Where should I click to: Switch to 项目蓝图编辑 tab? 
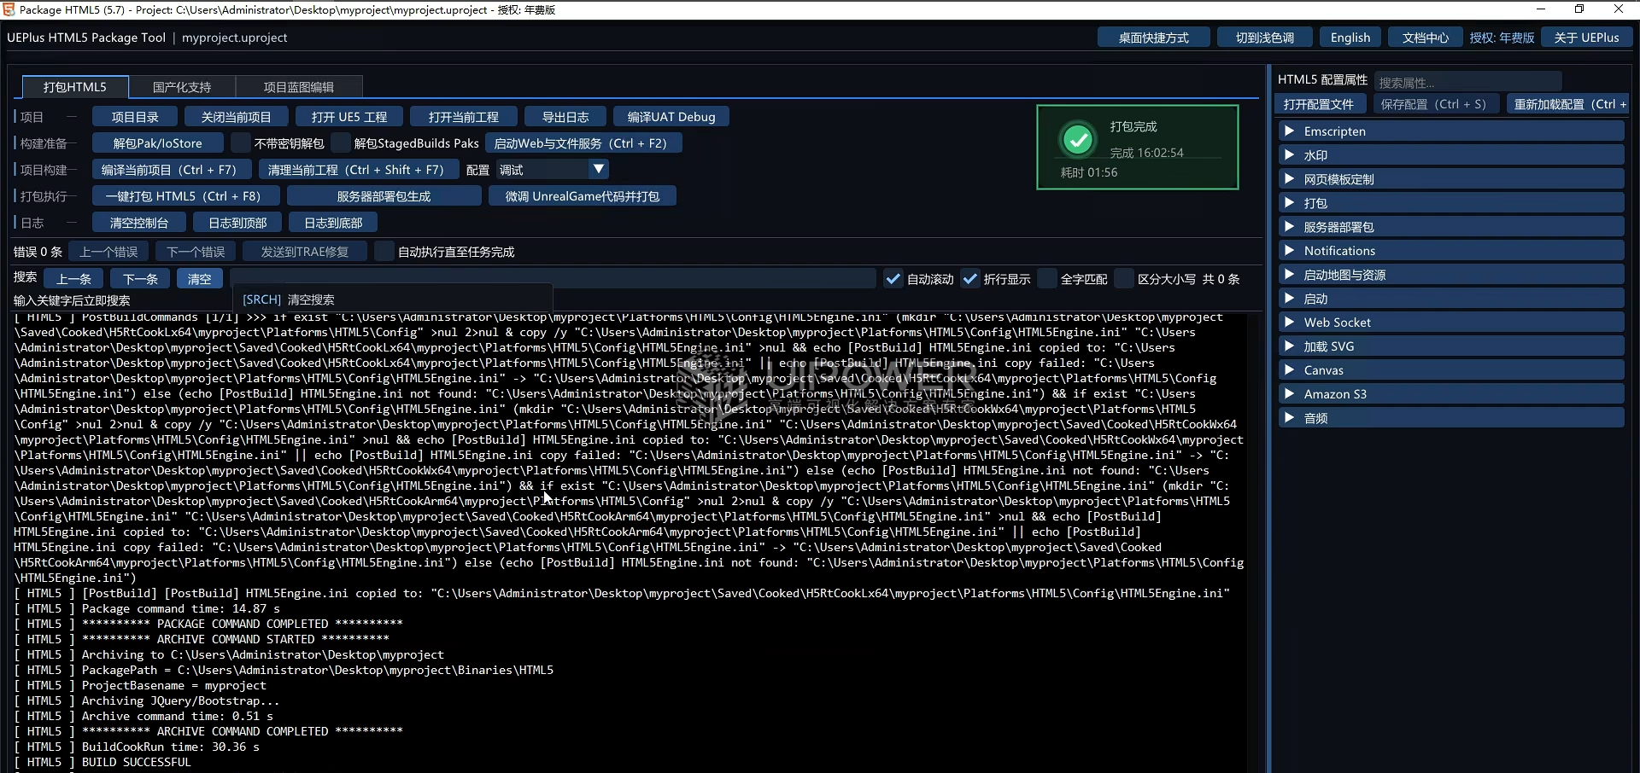[x=299, y=87]
